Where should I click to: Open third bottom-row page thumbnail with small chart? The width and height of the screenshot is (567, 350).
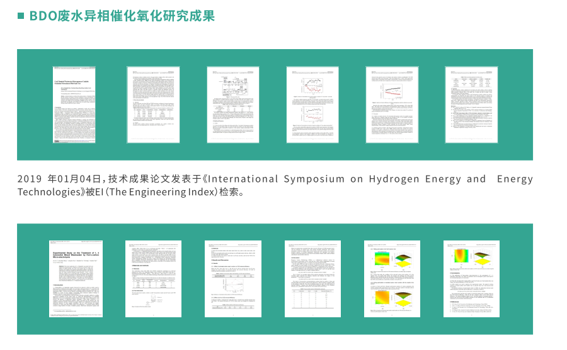click(233, 278)
